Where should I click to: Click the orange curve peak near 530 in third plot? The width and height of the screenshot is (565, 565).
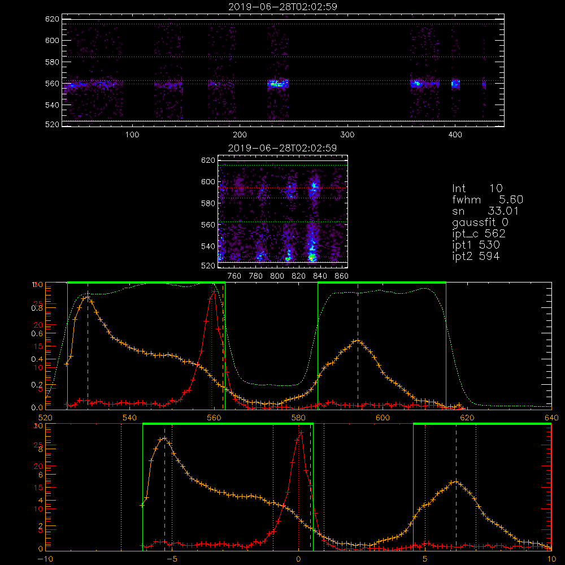click(x=88, y=297)
